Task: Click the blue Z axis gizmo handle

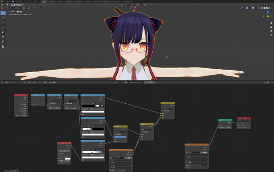Action: [268, 12]
